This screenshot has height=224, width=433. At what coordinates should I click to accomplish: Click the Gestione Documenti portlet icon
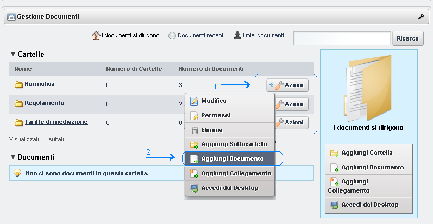coord(10,17)
